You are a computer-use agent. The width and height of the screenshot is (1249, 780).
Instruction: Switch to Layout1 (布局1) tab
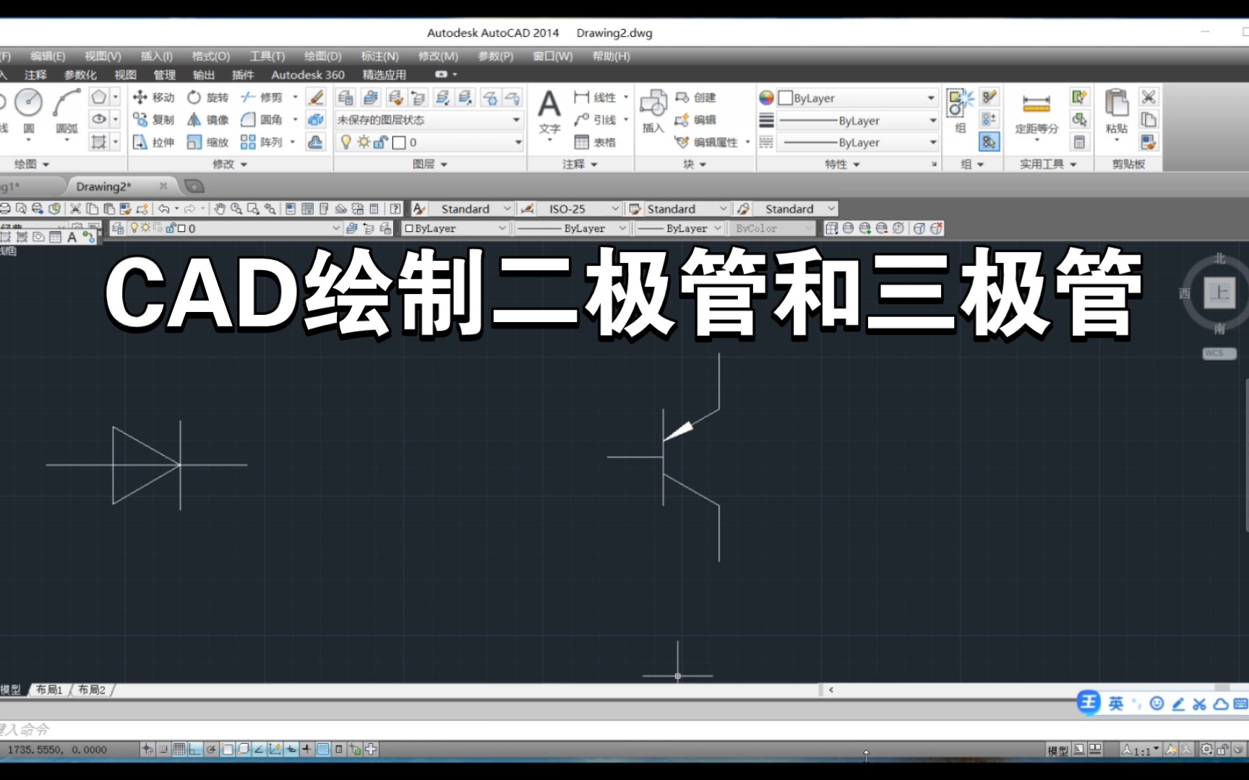(x=49, y=690)
